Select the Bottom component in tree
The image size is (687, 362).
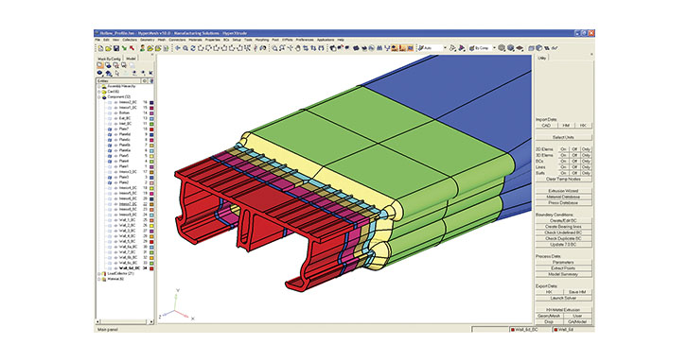pos(124,112)
